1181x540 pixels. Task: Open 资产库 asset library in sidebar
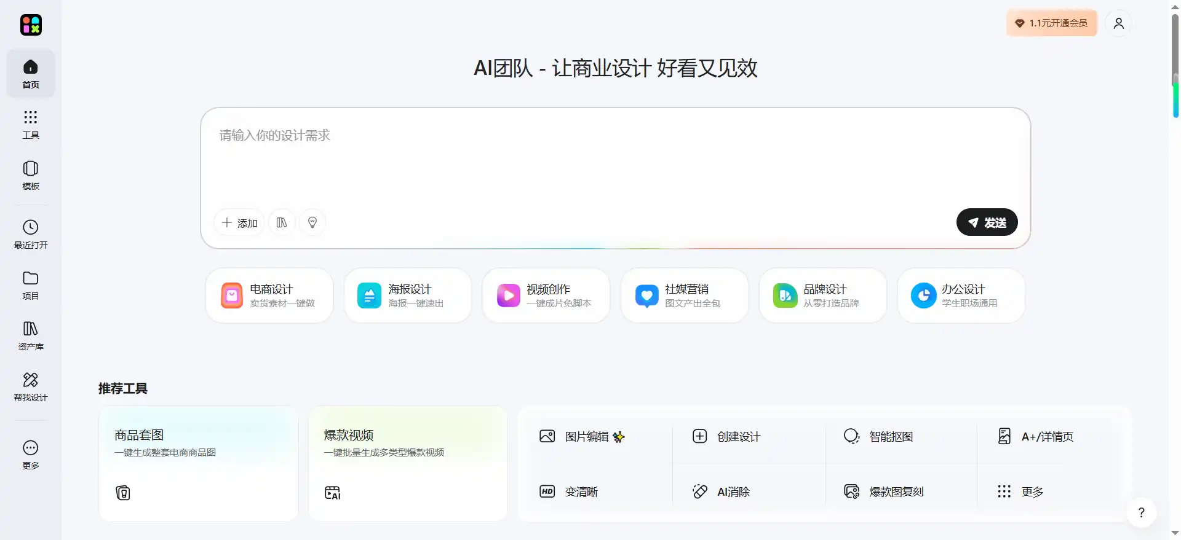pos(31,336)
